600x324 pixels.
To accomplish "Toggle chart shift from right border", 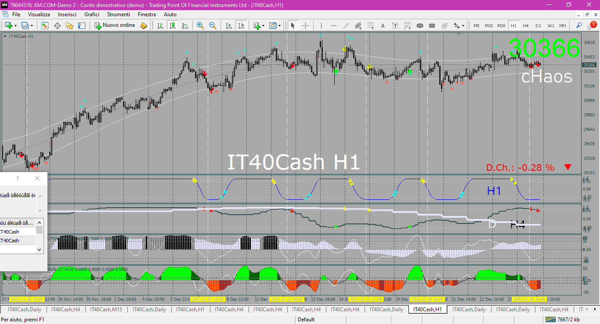I will (240, 25).
